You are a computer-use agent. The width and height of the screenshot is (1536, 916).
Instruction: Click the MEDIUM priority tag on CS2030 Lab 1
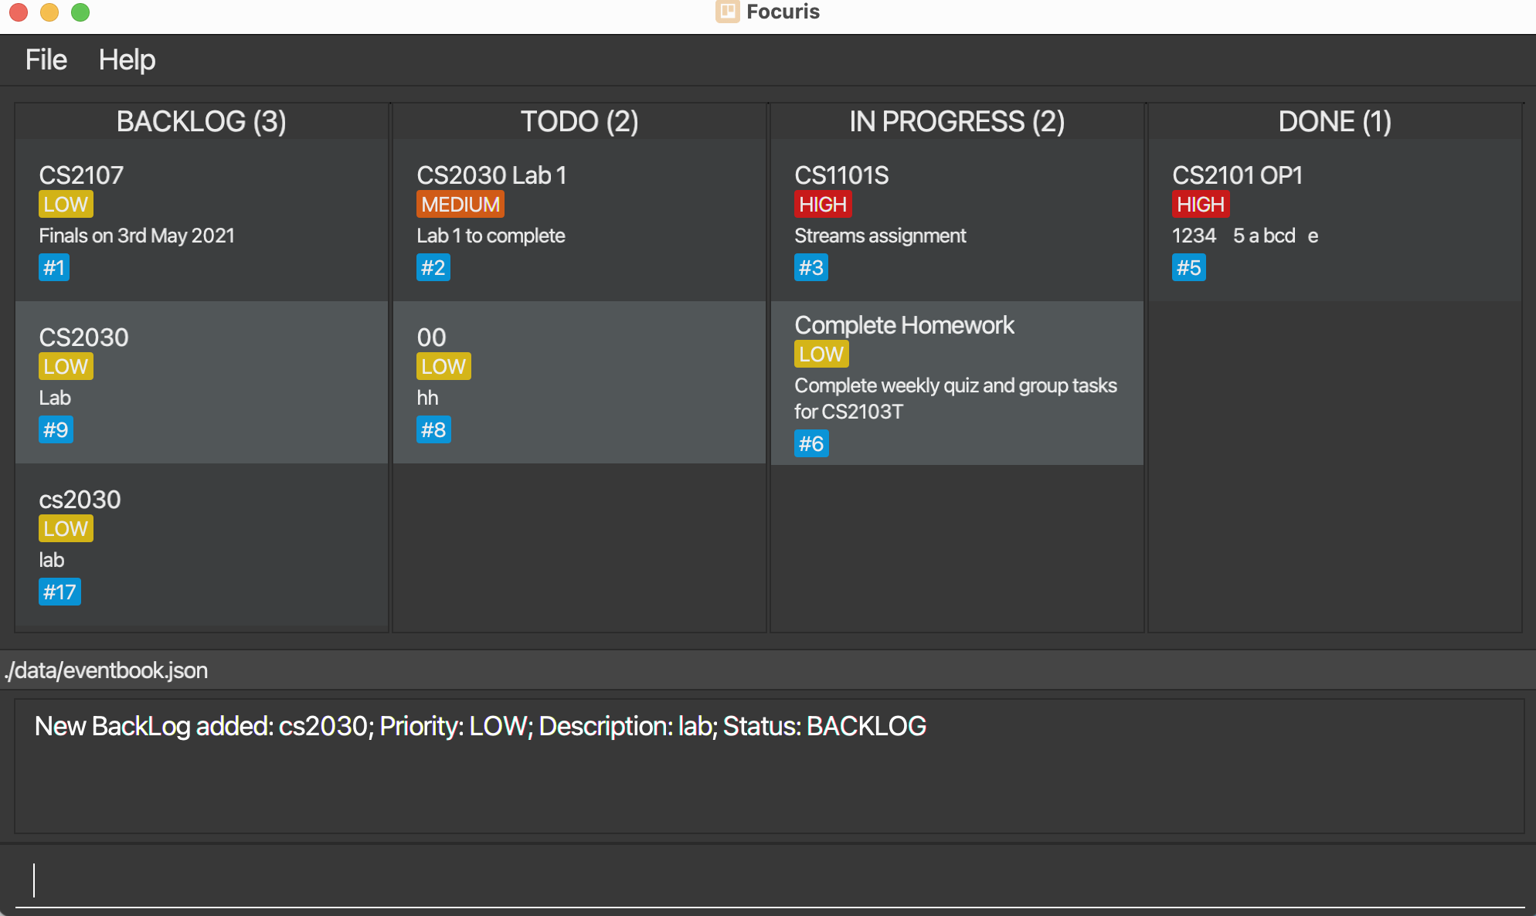[460, 204]
